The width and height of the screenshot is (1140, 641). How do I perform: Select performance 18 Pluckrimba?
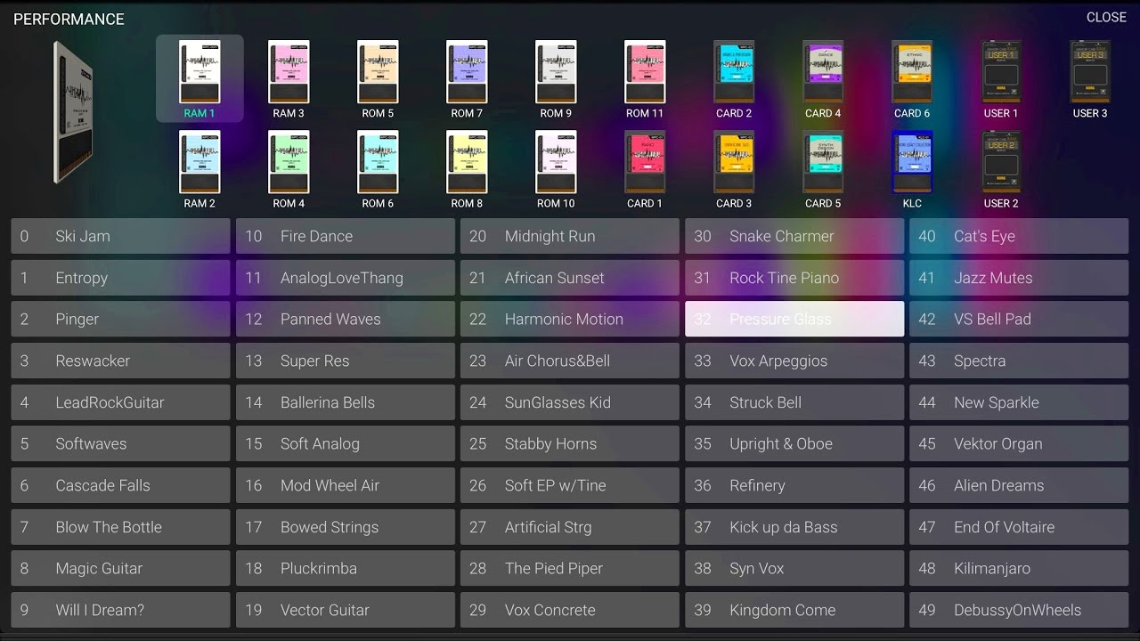point(346,568)
